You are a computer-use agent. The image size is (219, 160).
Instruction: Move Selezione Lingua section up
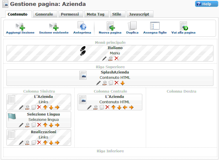click(x=45, y=125)
